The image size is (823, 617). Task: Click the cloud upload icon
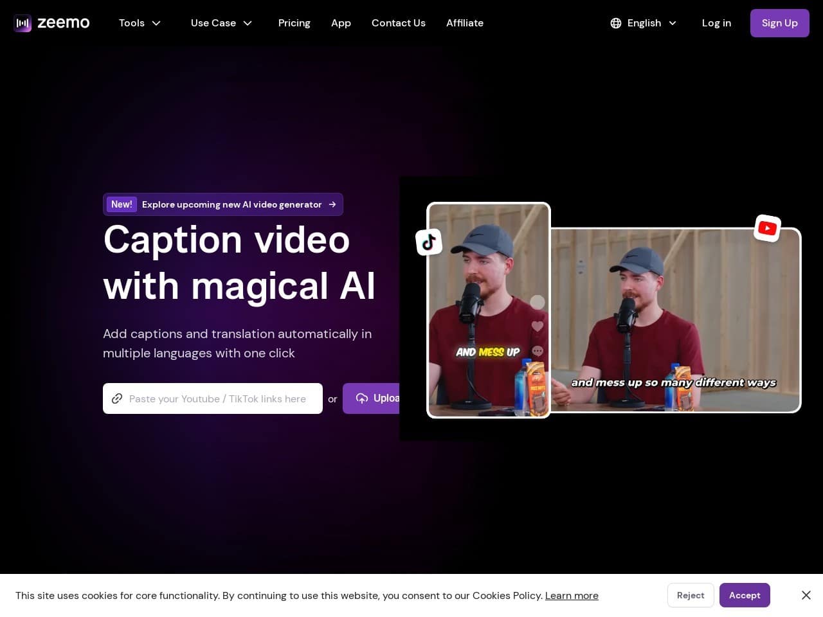(362, 398)
